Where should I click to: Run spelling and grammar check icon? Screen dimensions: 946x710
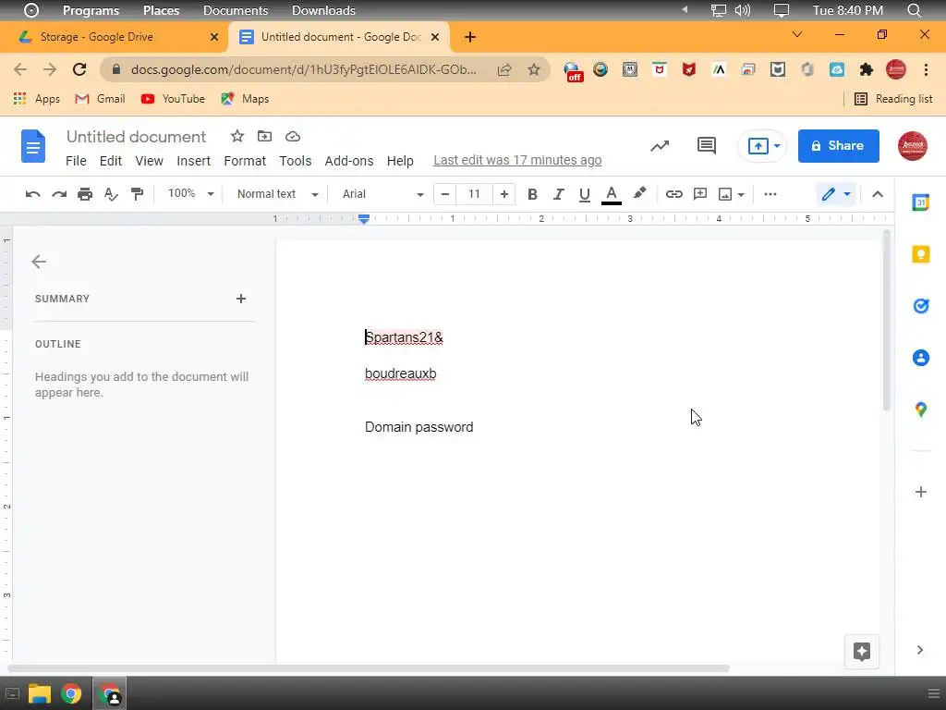(x=111, y=194)
